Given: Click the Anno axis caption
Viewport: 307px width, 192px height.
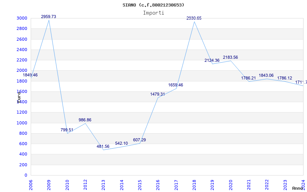Looking at the screenshot, I should click(297, 189).
